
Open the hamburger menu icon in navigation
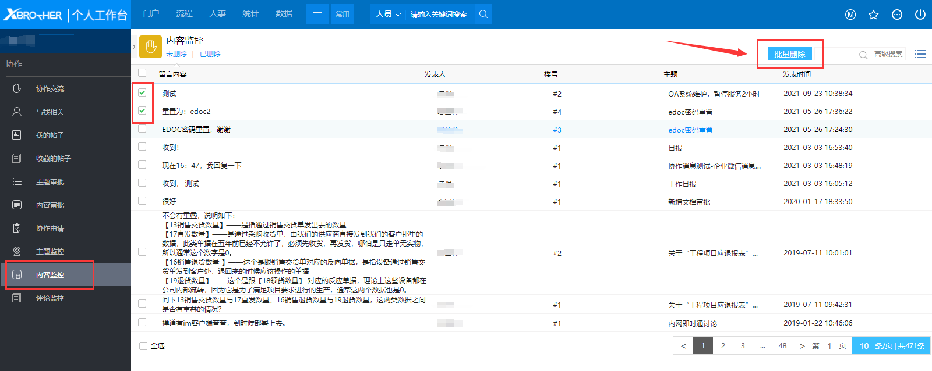pyautogui.click(x=317, y=15)
